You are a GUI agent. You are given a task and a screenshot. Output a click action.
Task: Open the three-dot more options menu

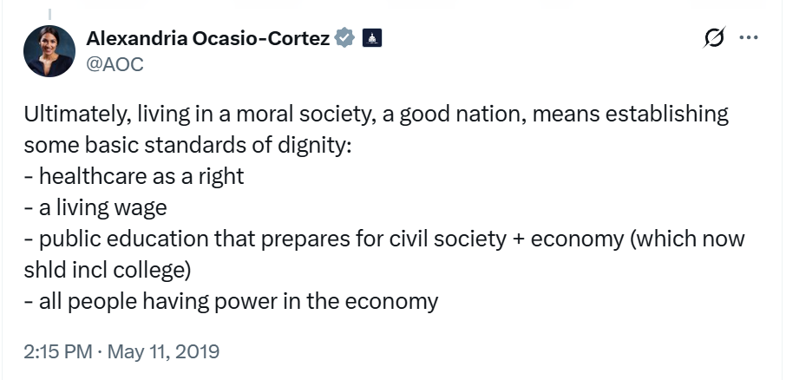749,37
